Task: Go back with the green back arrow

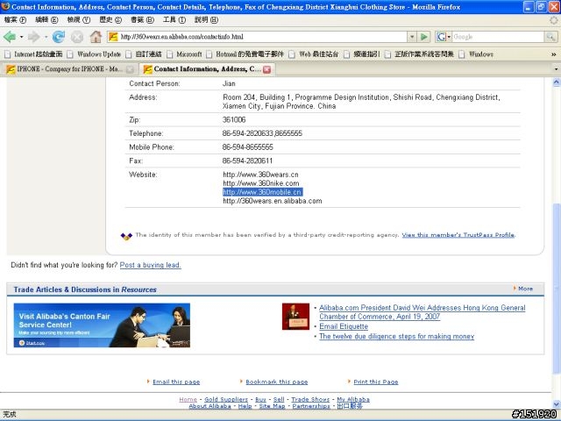Action: [x=10, y=37]
